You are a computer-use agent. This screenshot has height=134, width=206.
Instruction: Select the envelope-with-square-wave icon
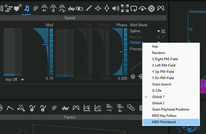pyautogui.click(x=62, y=8)
